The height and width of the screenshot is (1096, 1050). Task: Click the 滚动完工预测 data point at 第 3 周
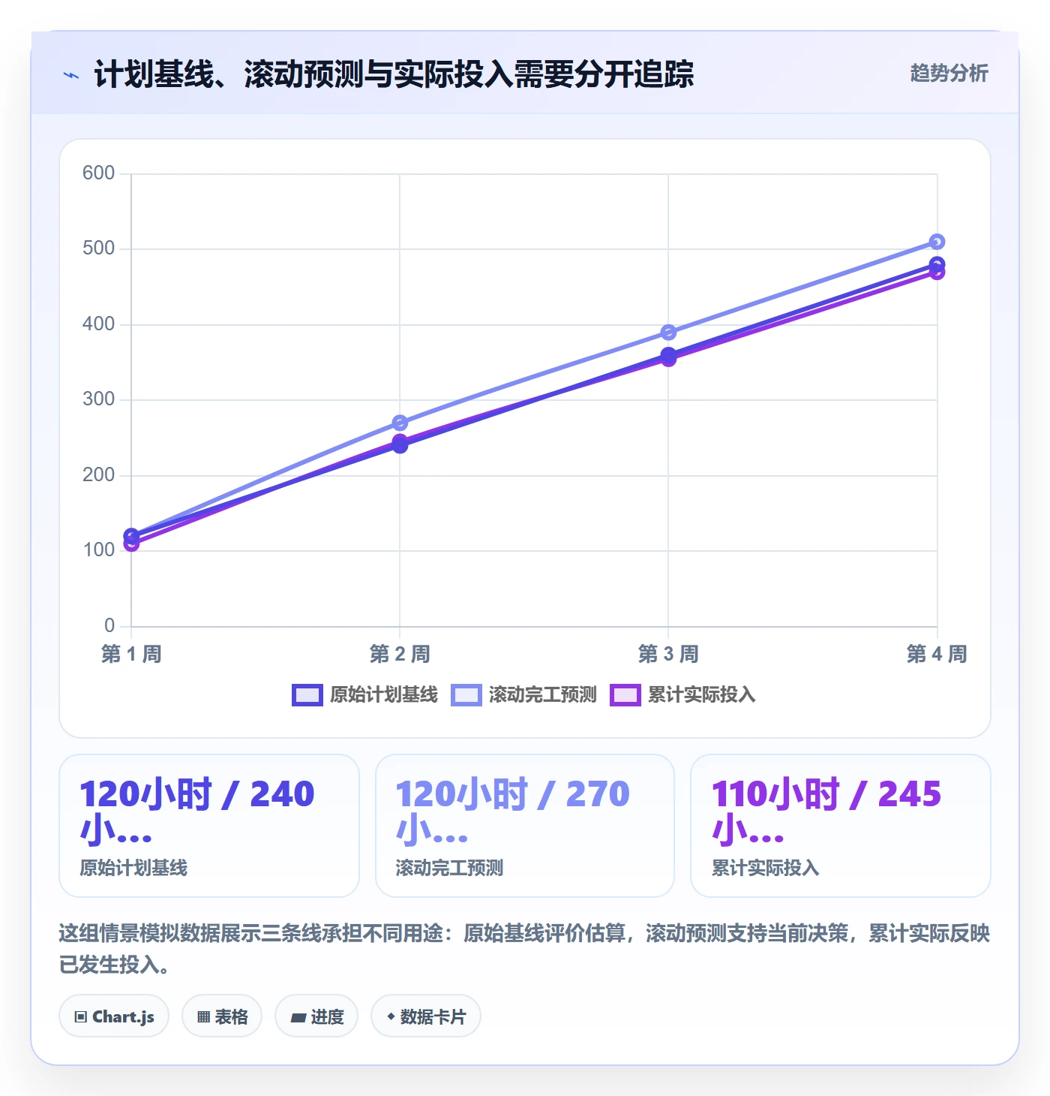(x=668, y=332)
